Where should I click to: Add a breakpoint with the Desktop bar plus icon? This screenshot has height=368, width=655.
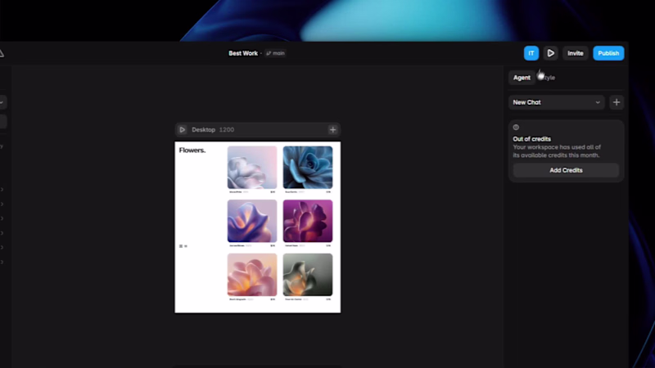point(333,130)
